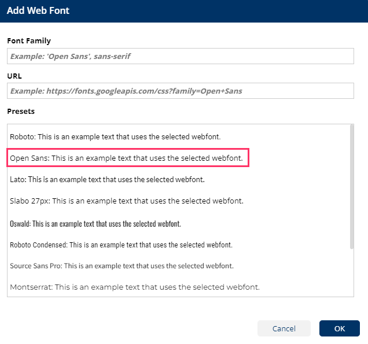The height and width of the screenshot is (344, 368).
Task: Click the Add Web Font title
Action: click(37, 11)
